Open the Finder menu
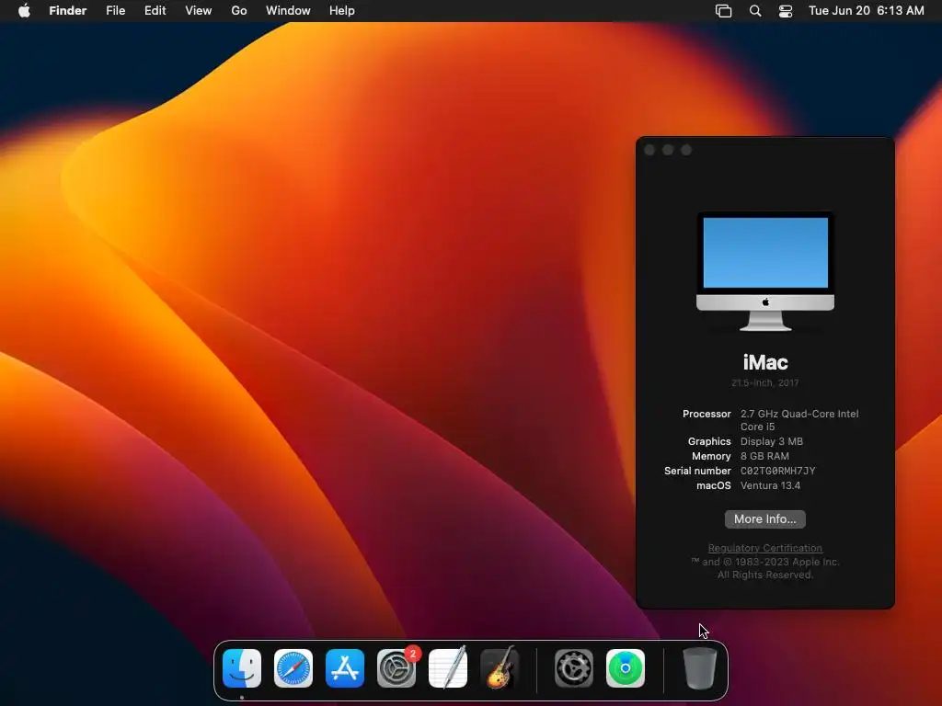The width and height of the screenshot is (942, 706). [x=68, y=11]
